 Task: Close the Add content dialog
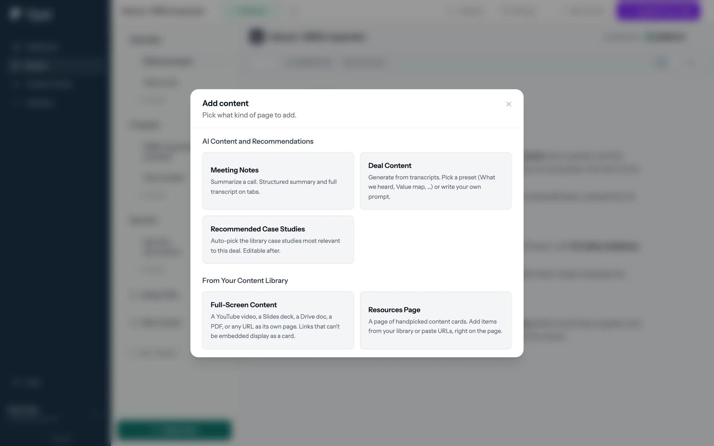coord(508,104)
